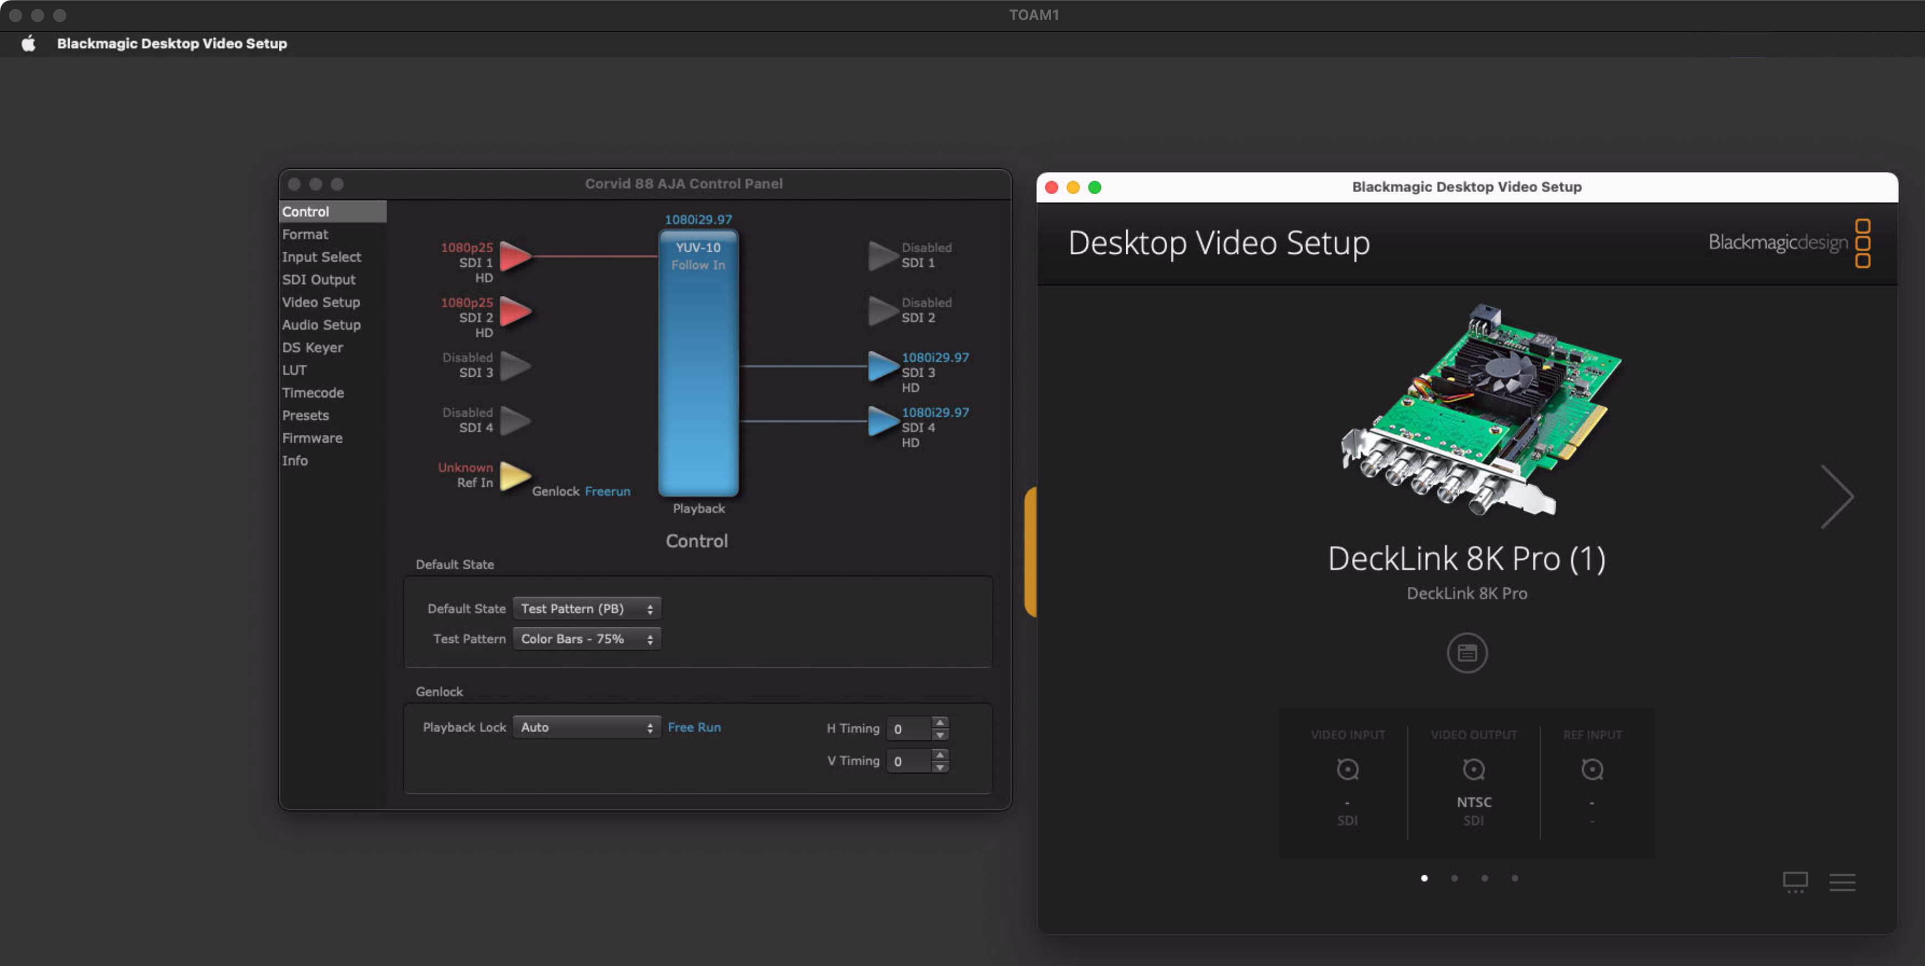Click the Unknown Ref In label
Image resolution: width=1925 pixels, height=966 pixels.
[x=465, y=468]
